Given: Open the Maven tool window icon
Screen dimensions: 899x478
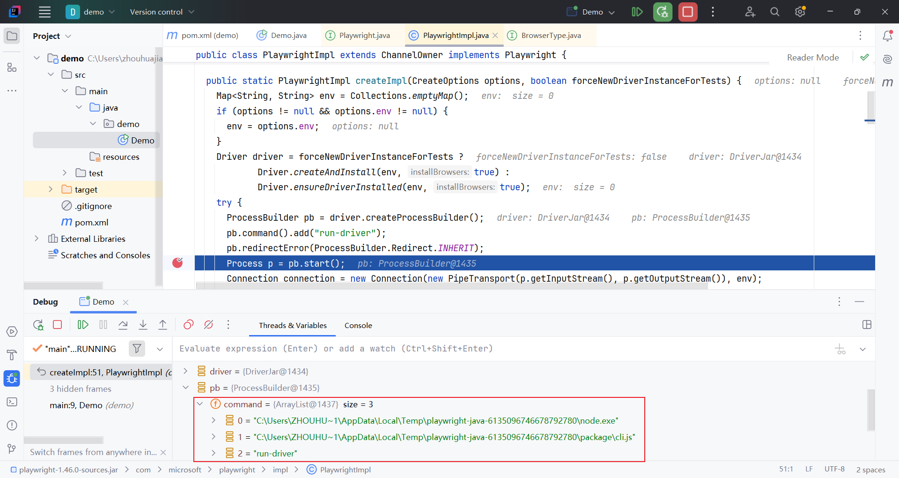Looking at the screenshot, I should 887,82.
